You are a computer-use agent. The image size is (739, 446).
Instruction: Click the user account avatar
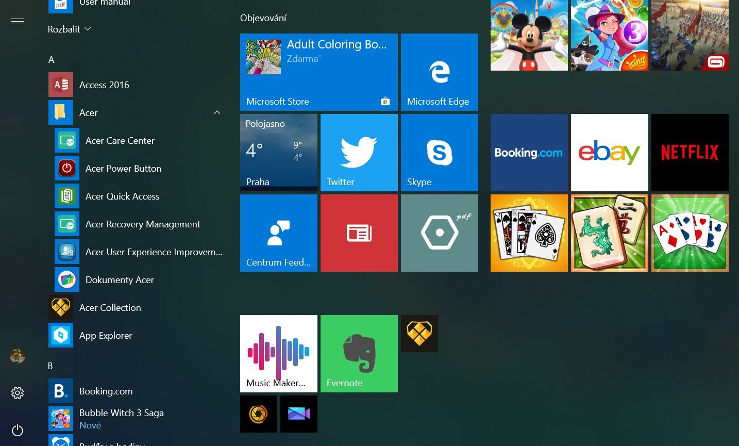pyautogui.click(x=17, y=355)
